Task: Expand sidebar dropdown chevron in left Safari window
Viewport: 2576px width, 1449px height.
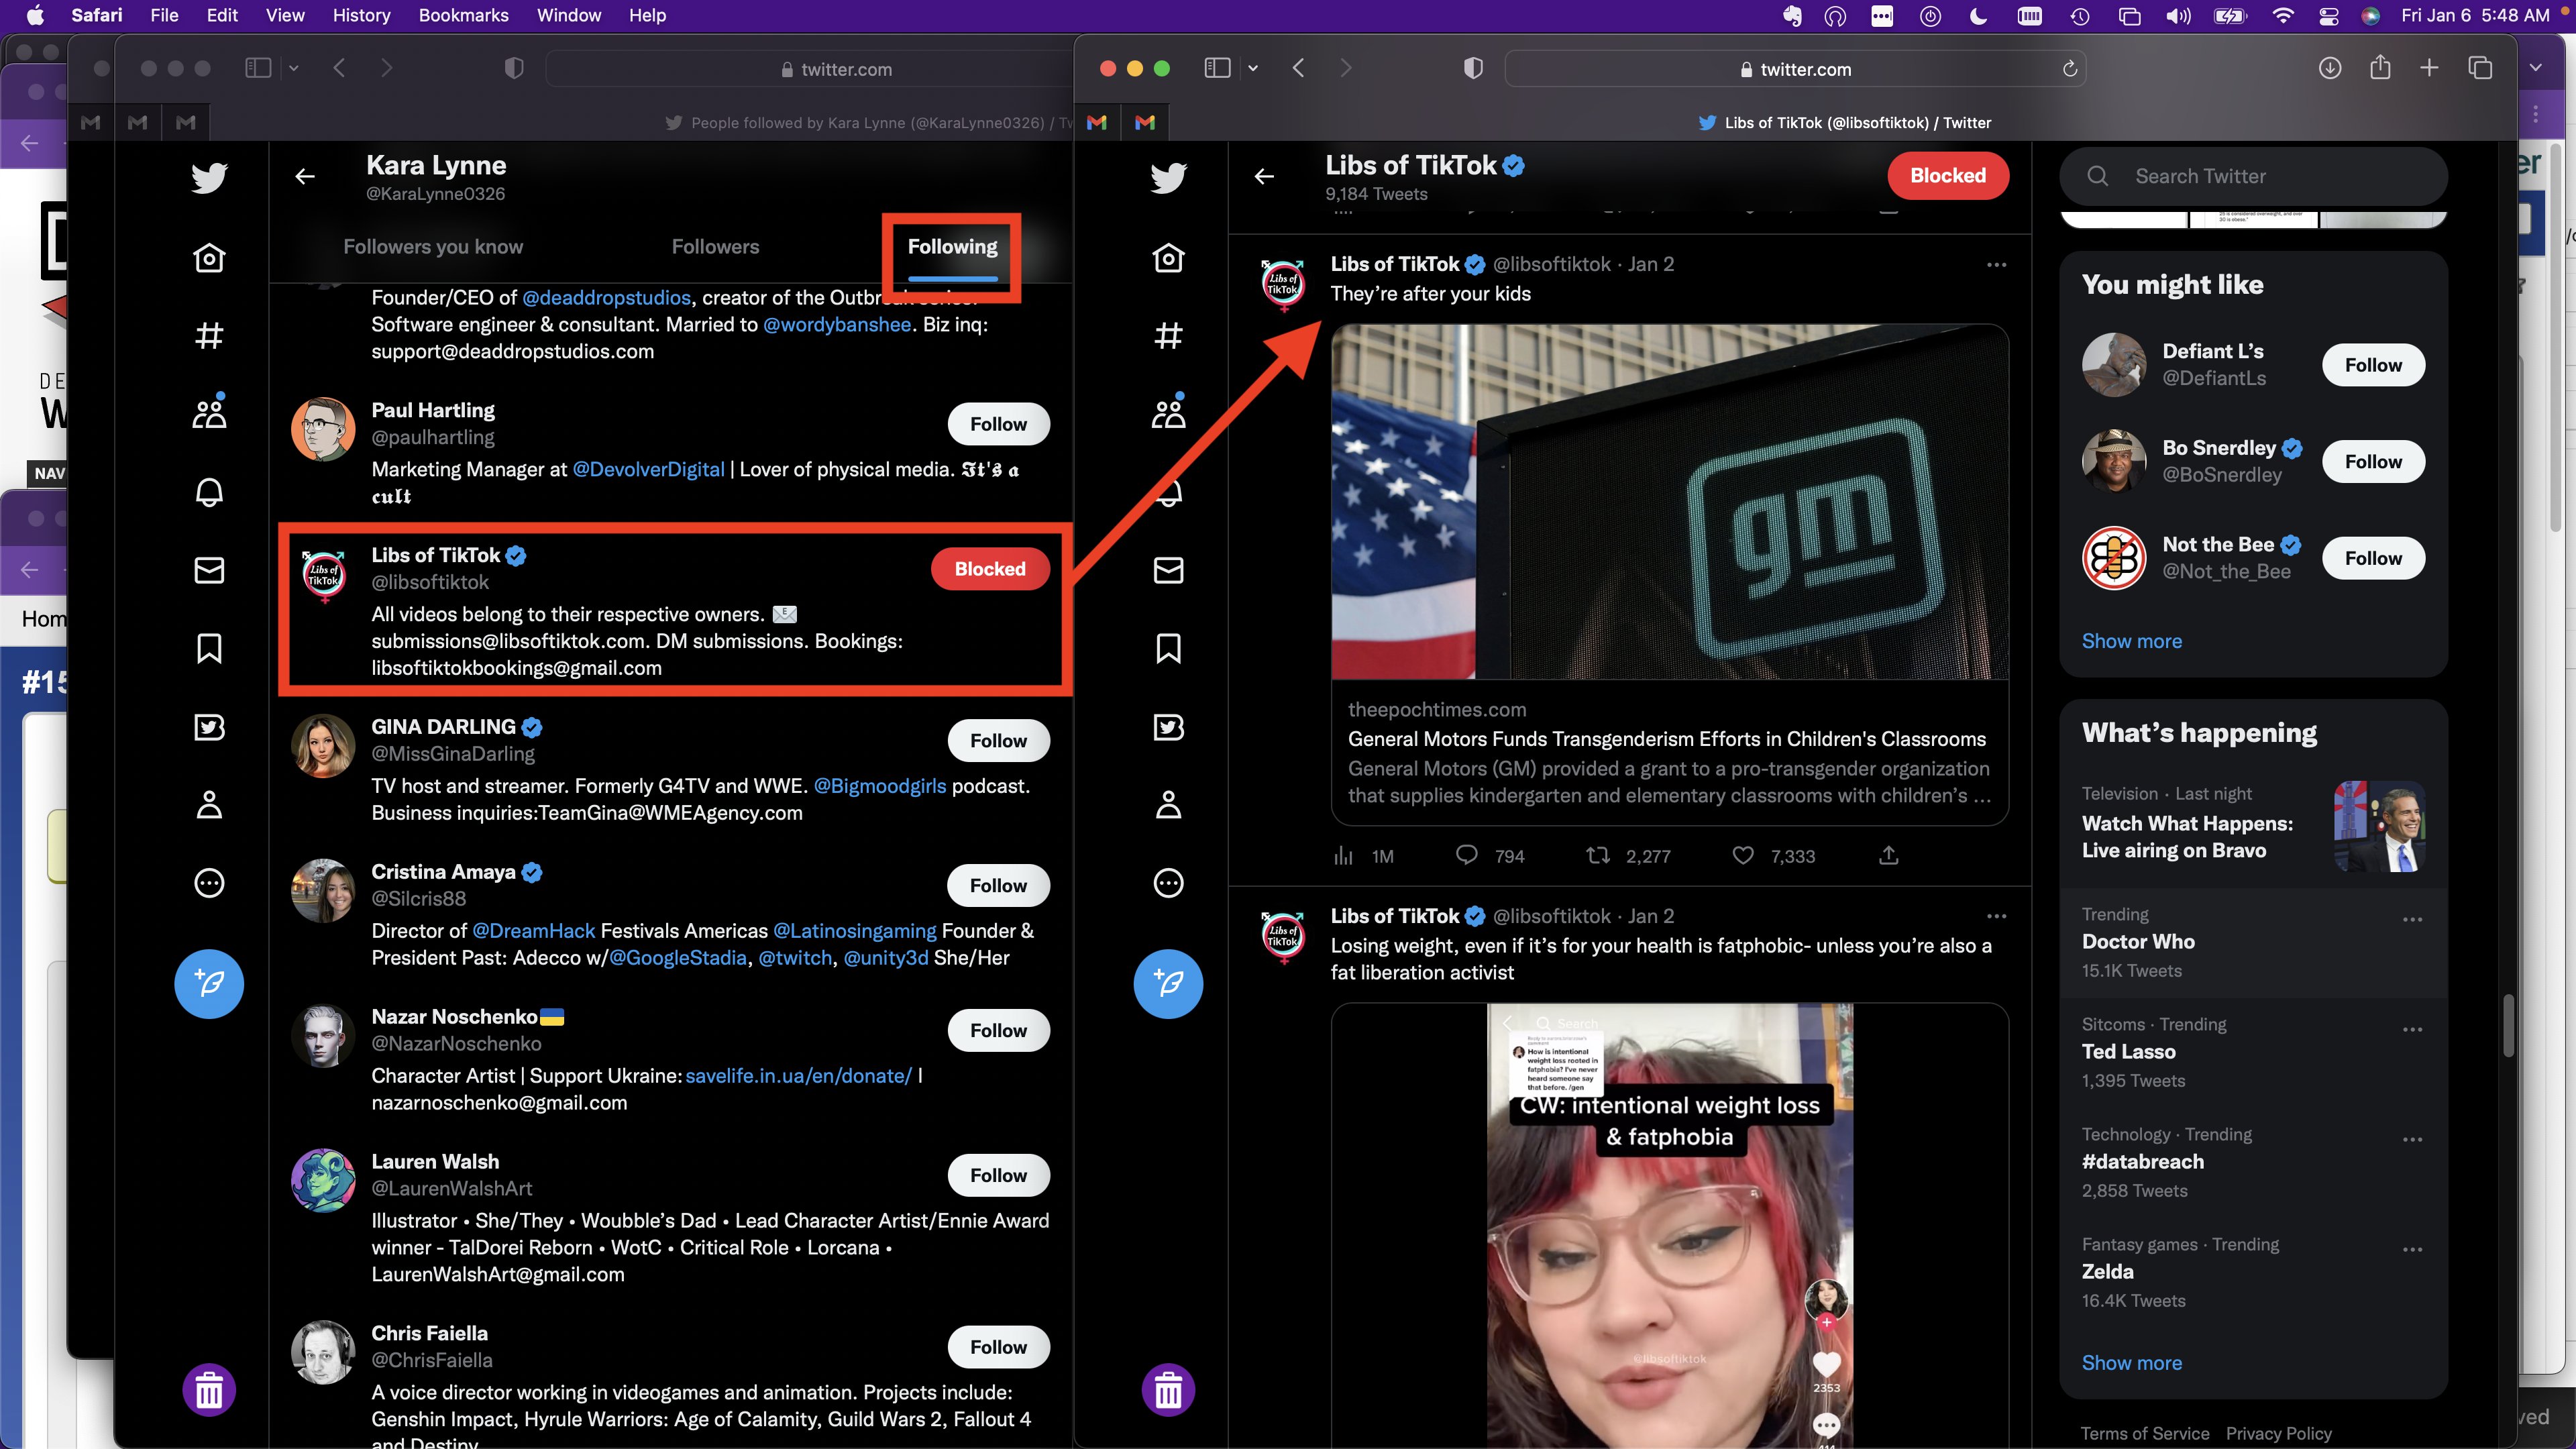Action: (x=294, y=68)
